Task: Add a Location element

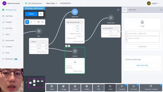Action: pos(122,88)
